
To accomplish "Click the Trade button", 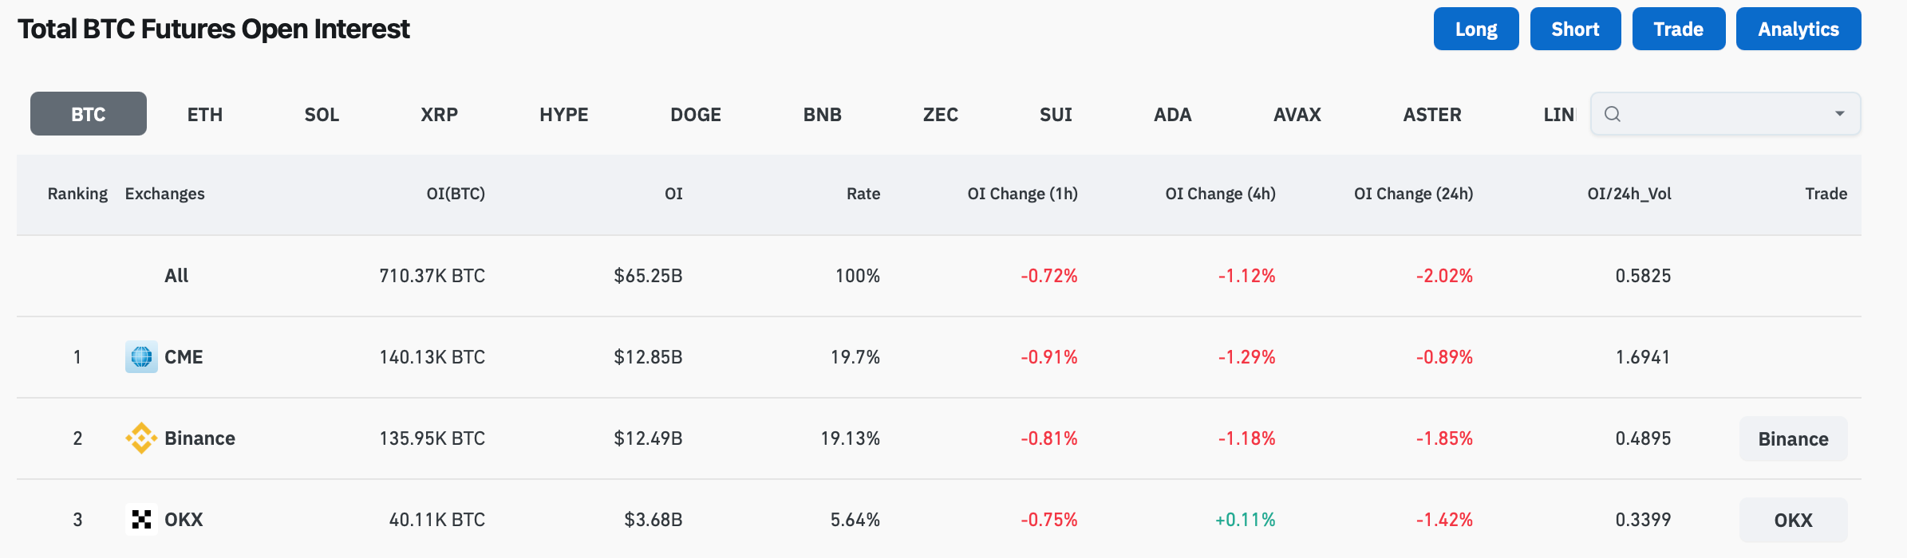I will click(x=1678, y=28).
